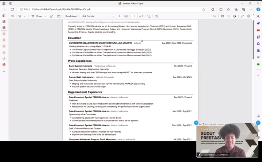Image resolution: width=262 pixels, height=162 pixels.
Task: Open PDF settings gear icon
Action: pyautogui.click(x=249, y=16)
